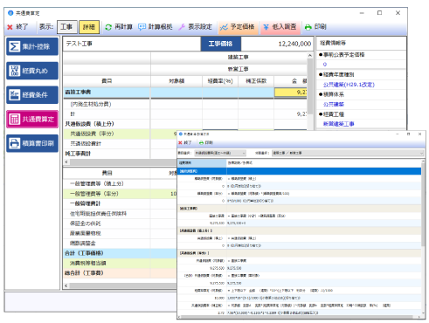Click the 100 rounding icon on 経費丸め
Screen dimensions: 429x323
(14, 71)
